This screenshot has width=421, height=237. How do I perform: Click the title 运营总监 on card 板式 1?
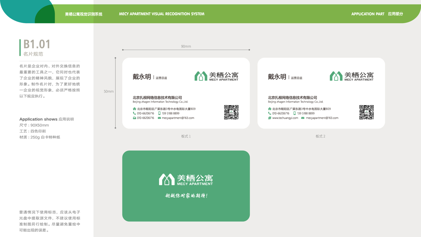click(x=161, y=78)
